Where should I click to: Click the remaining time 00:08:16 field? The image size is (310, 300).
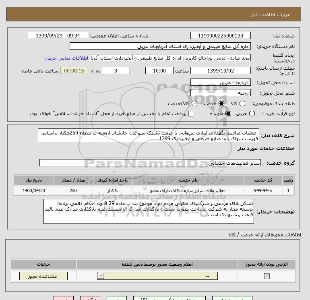(x=74, y=70)
